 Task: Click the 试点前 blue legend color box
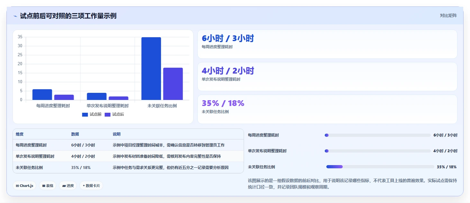point(85,115)
